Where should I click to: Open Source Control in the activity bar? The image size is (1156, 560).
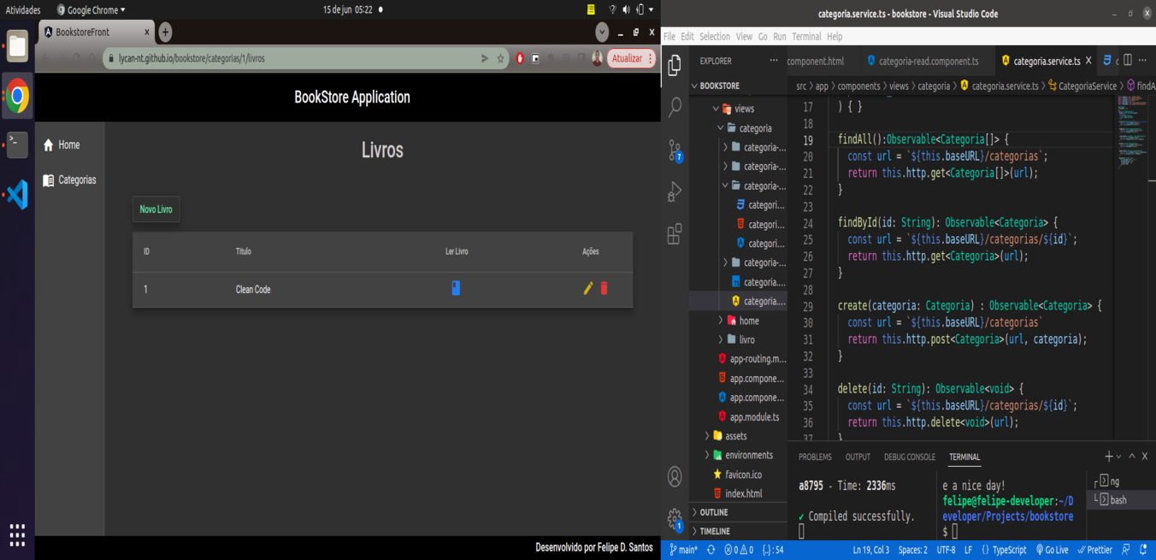pos(675,151)
